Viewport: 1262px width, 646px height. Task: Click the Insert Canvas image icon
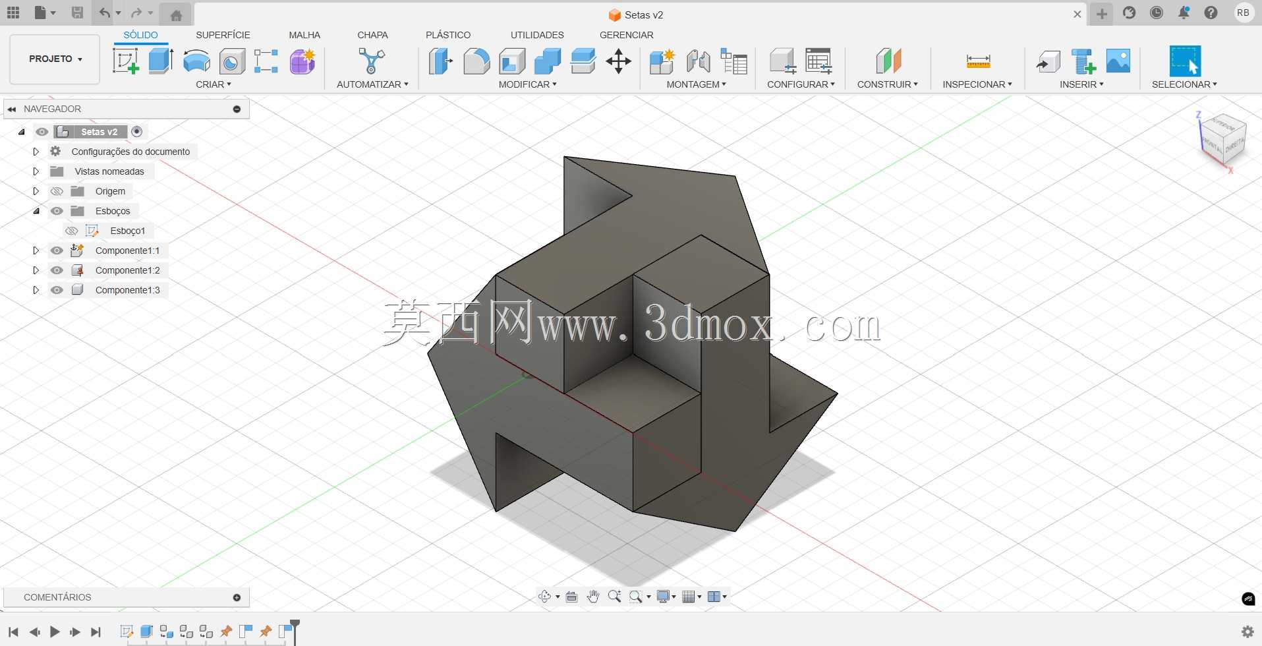click(x=1118, y=61)
